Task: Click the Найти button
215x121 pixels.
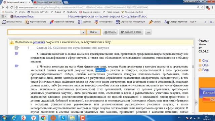Action: 93,32
